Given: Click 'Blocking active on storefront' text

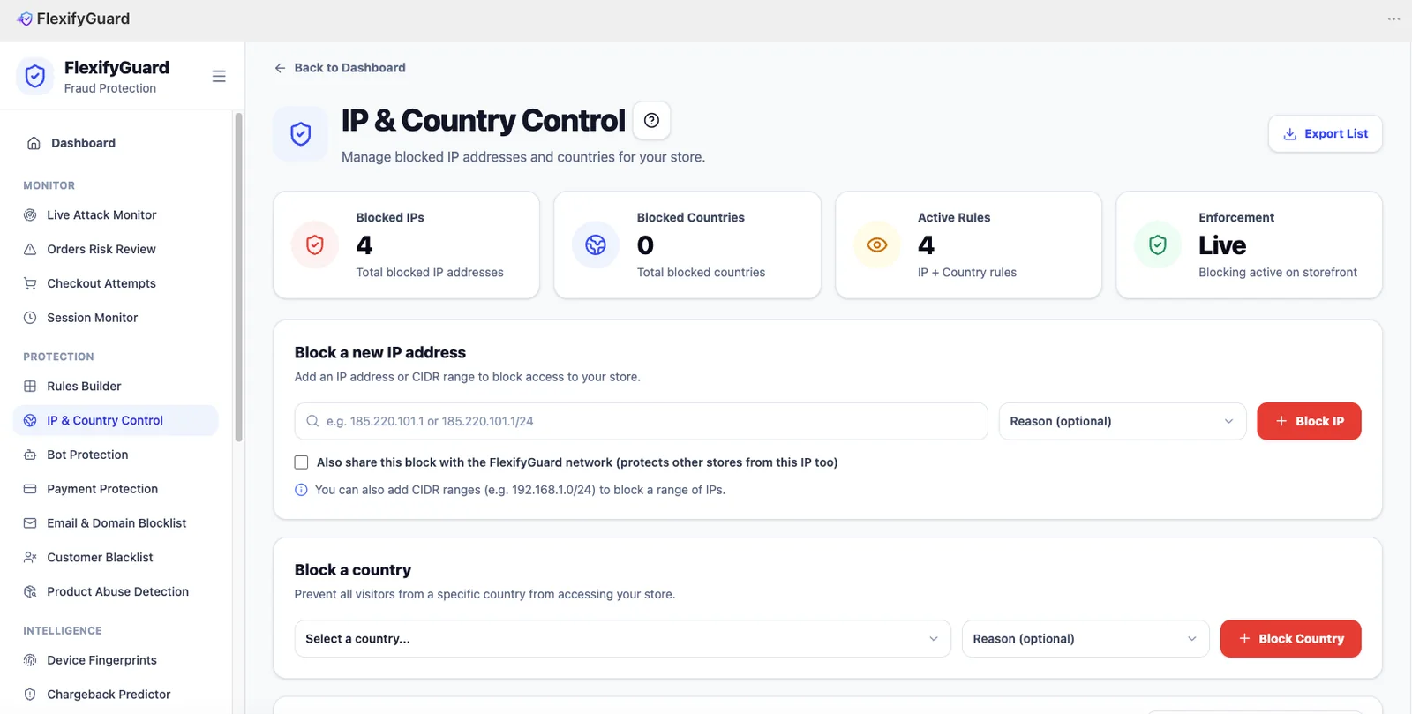Looking at the screenshot, I should tap(1278, 273).
